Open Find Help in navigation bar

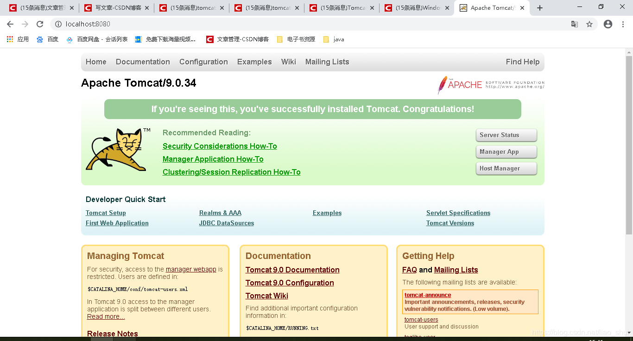click(523, 62)
